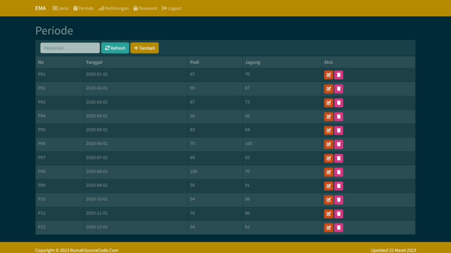Click the Tanggal column header

(94, 62)
